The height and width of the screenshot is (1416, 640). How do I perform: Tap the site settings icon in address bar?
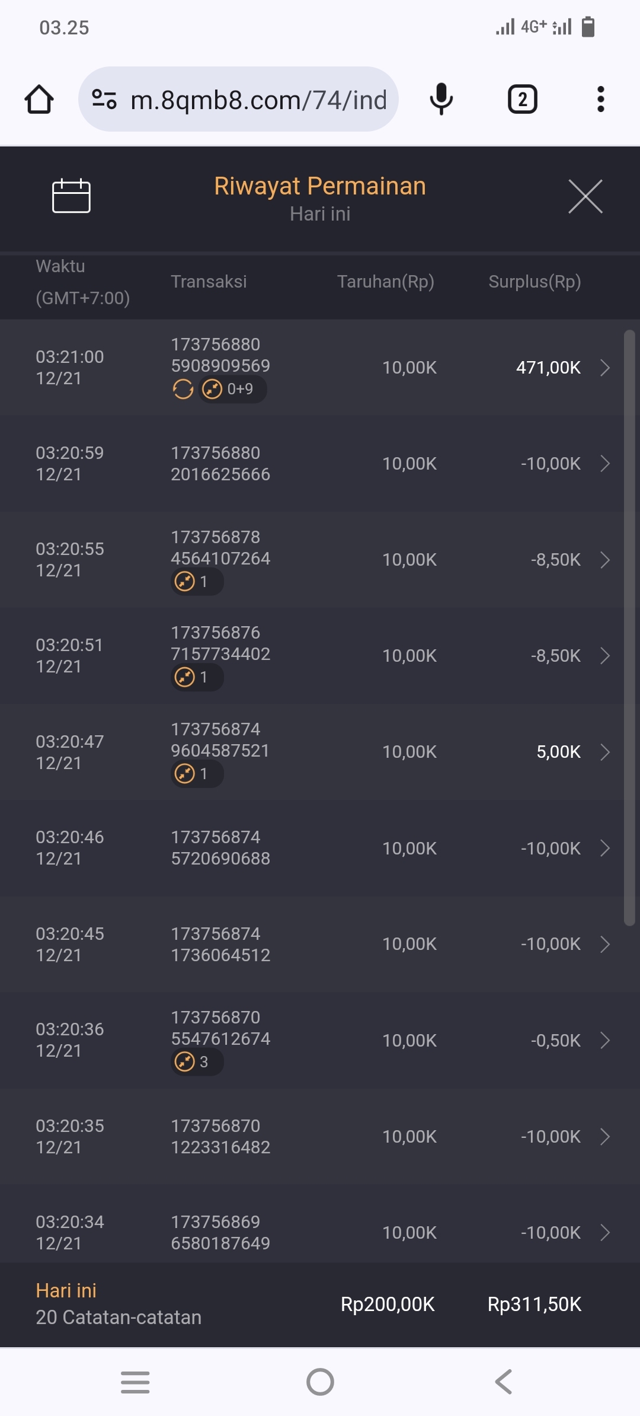click(x=104, y=99)
